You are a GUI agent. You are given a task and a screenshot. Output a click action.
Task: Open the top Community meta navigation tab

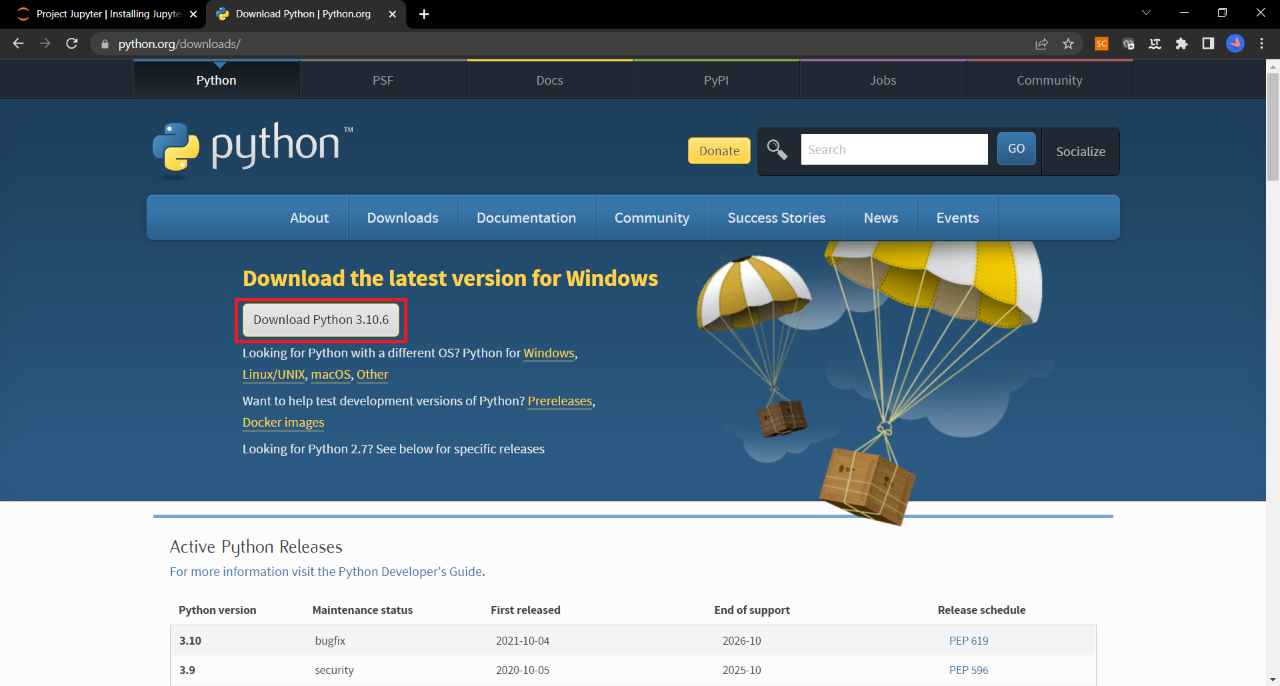point(1049,80)
